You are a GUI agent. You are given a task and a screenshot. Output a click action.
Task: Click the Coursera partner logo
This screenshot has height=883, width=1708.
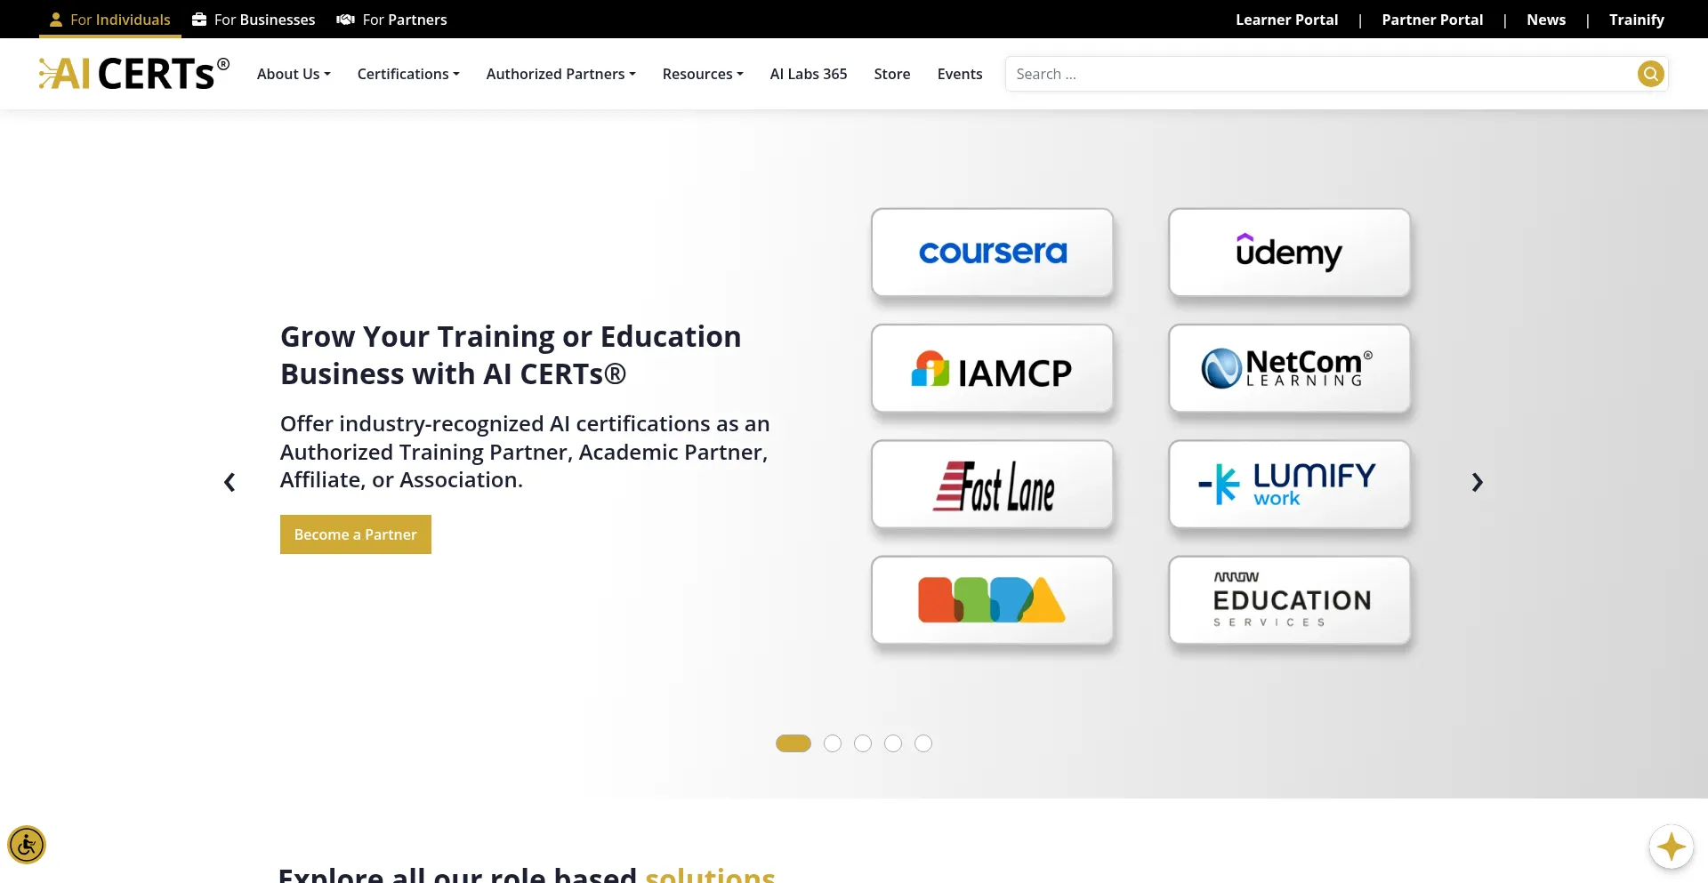click(992, 252)
